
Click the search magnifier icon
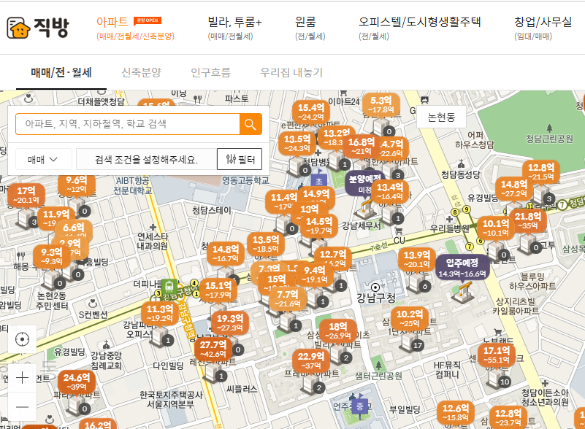(x=251, y=124)
